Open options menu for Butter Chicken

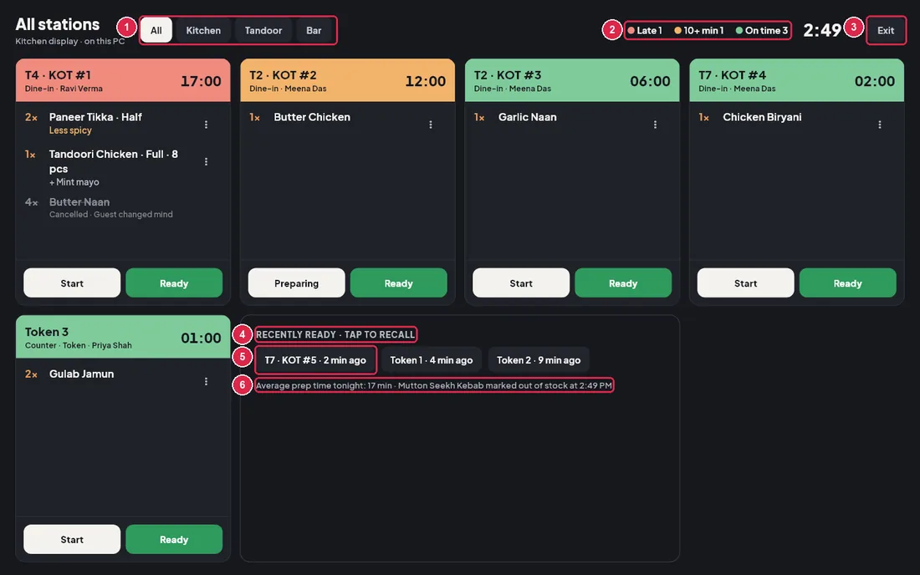click(431, 125)
